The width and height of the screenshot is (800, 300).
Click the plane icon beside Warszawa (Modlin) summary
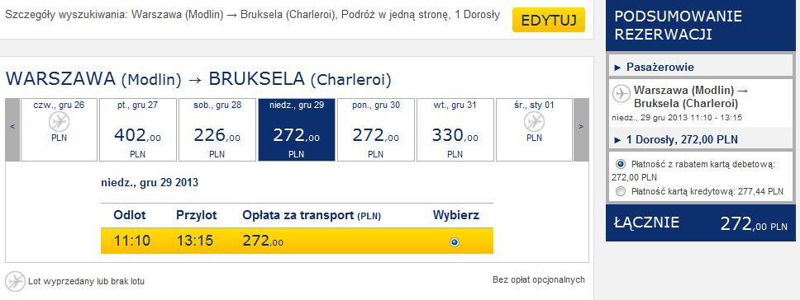coord(621,94)
